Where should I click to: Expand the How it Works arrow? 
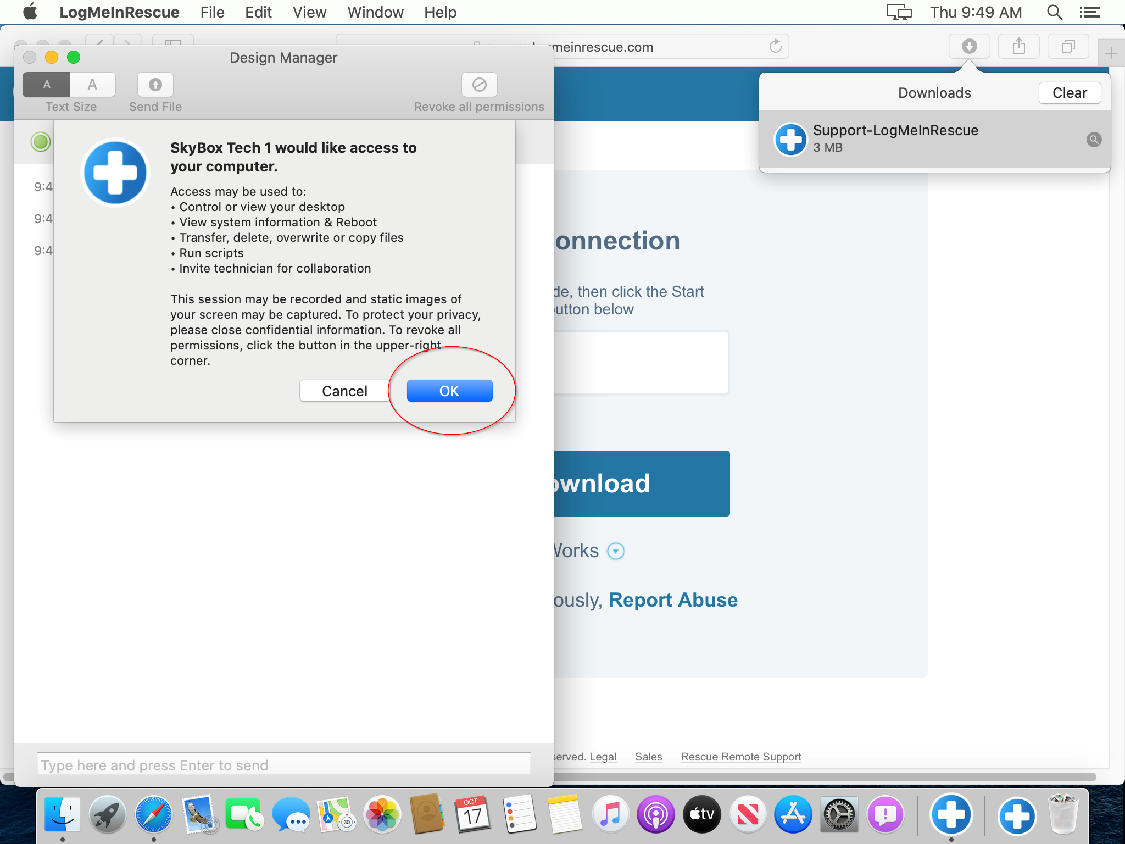(615, 551)
